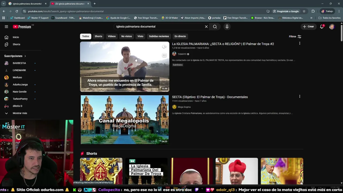Show more bookmarks with the overflow chevron
Screen dimensions: 343x193
tap(311, 18)
